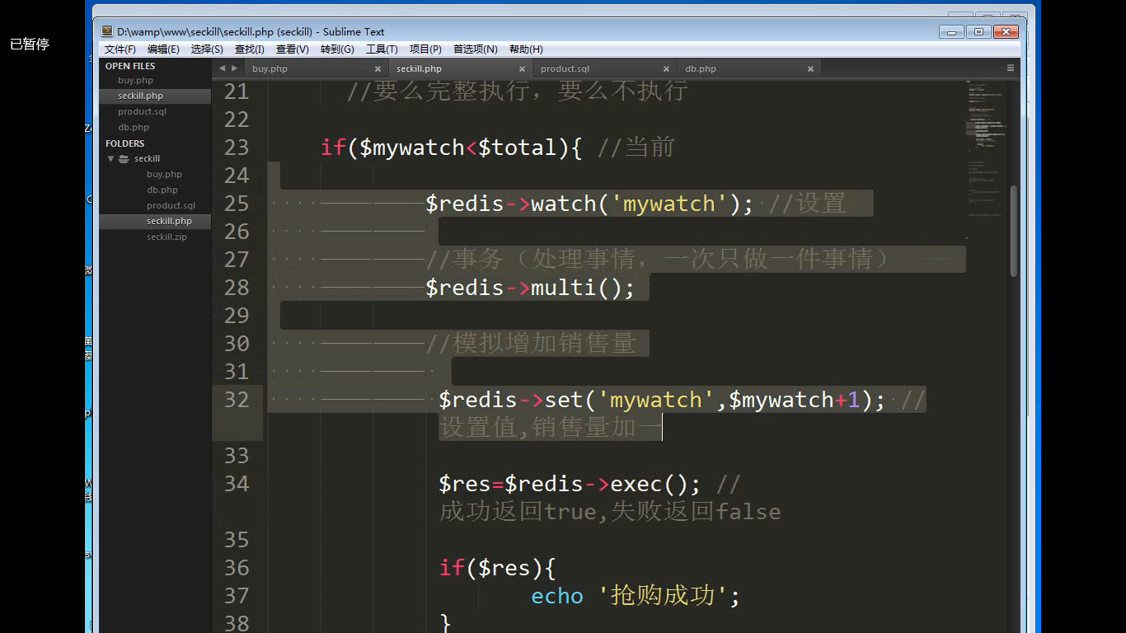Open the 编辑(E) menu
1126x633 pixels.
[x=163, y=49]
